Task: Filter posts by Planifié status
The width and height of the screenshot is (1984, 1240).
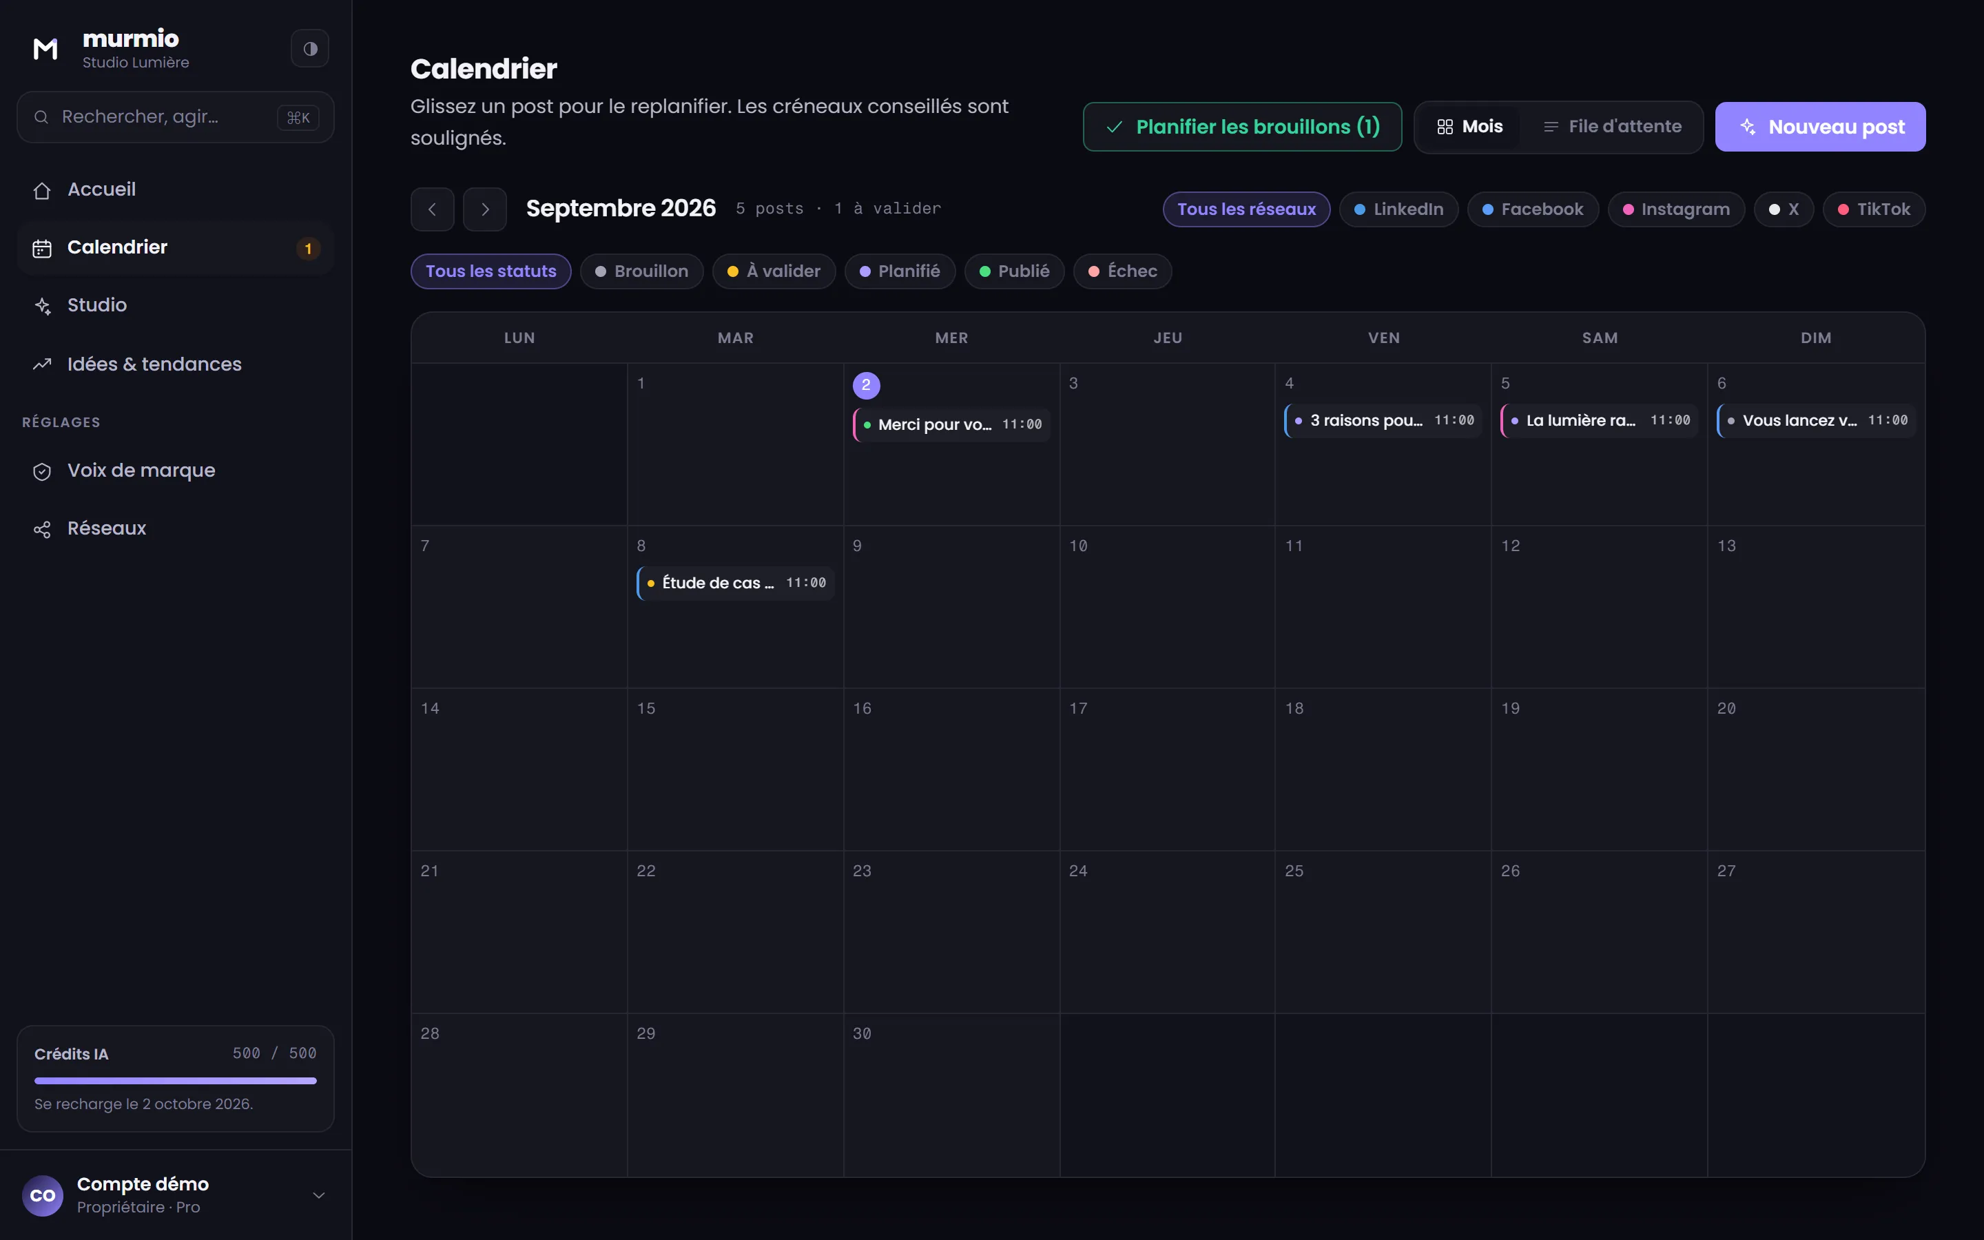Action: pyautogui.click(x=900, y=271)
